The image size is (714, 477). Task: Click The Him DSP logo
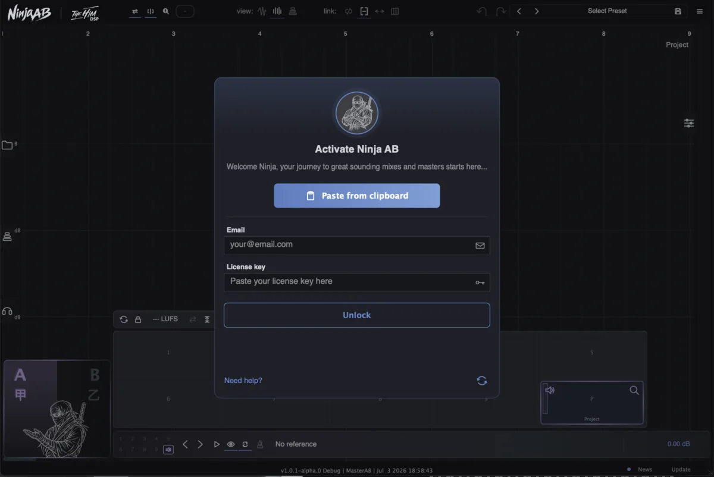coord(84,13)
